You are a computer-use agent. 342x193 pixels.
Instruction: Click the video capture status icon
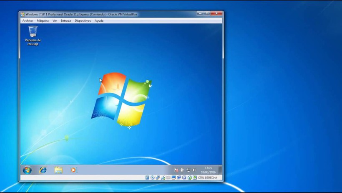point(179,178)
